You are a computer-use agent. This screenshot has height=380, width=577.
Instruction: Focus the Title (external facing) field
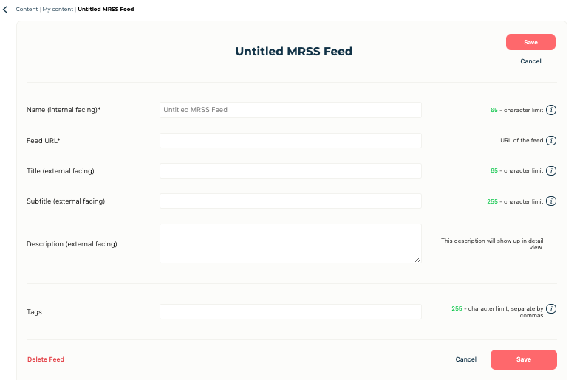point(290,171)
